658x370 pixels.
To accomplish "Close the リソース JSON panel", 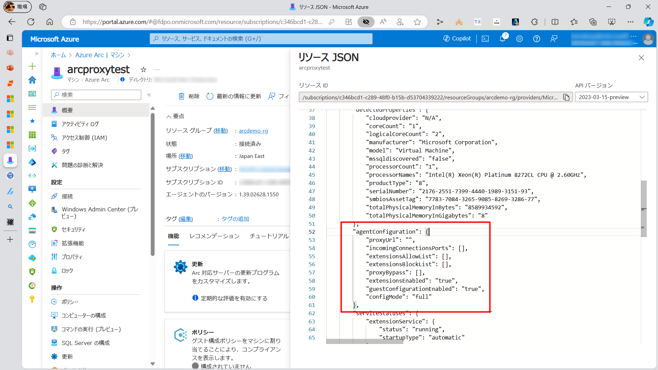I will 641,58.
